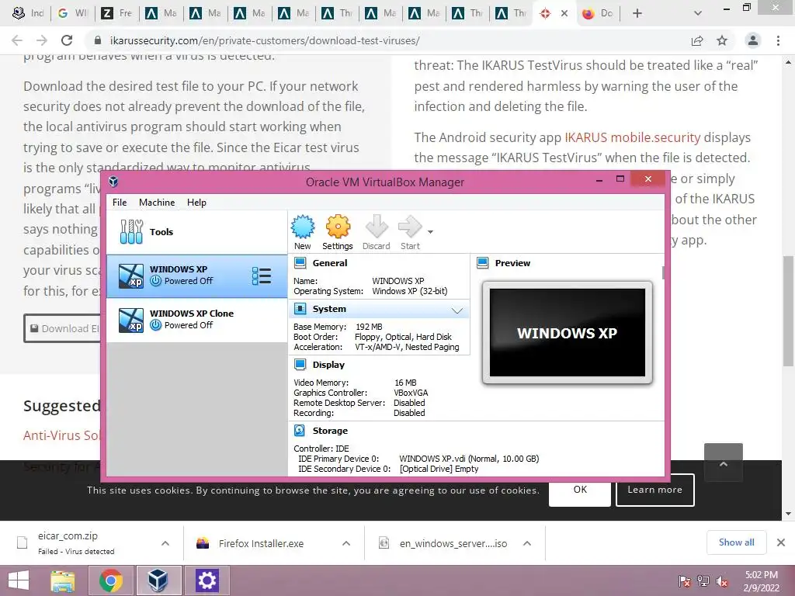Click the Action Center flag tray icon
Viewport: 795px width, 596px height.
[685, 582]
